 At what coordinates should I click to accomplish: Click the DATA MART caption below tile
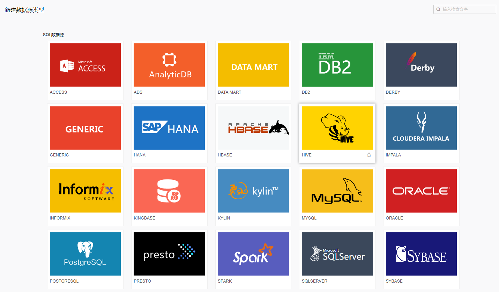(x=229, y=92)
